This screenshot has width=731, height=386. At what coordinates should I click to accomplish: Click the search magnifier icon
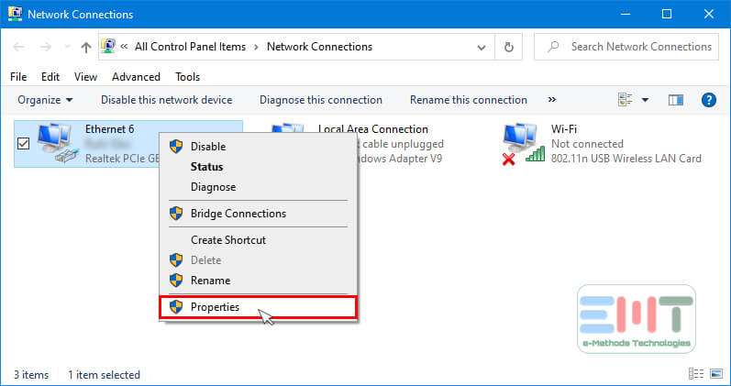pyautogui.click(x=553, y=47)
